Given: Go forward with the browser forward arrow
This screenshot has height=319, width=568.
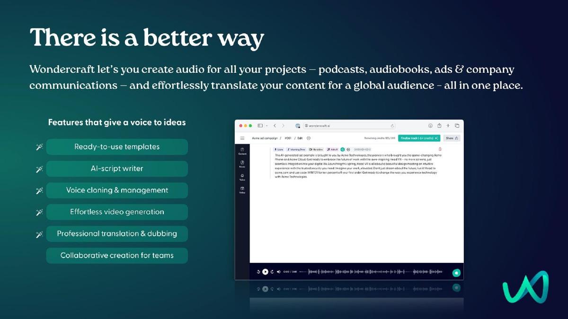Looking at the screenshot, I should pos(283,126).
